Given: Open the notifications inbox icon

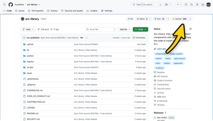Looking at the screenshot, I should tap(203, 4).
